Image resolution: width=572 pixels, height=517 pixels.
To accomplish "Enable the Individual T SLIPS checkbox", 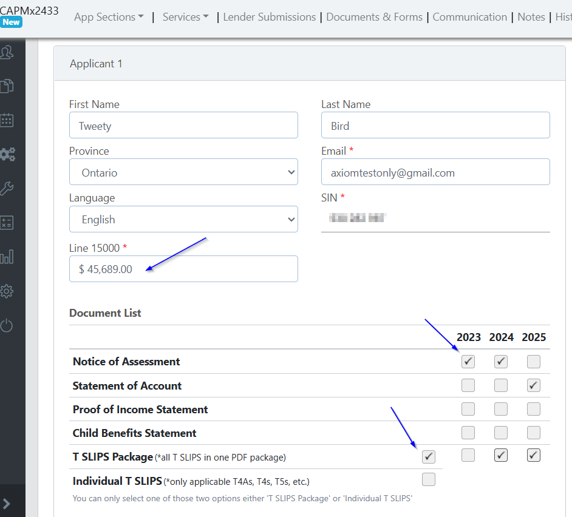I will (429, 480).
